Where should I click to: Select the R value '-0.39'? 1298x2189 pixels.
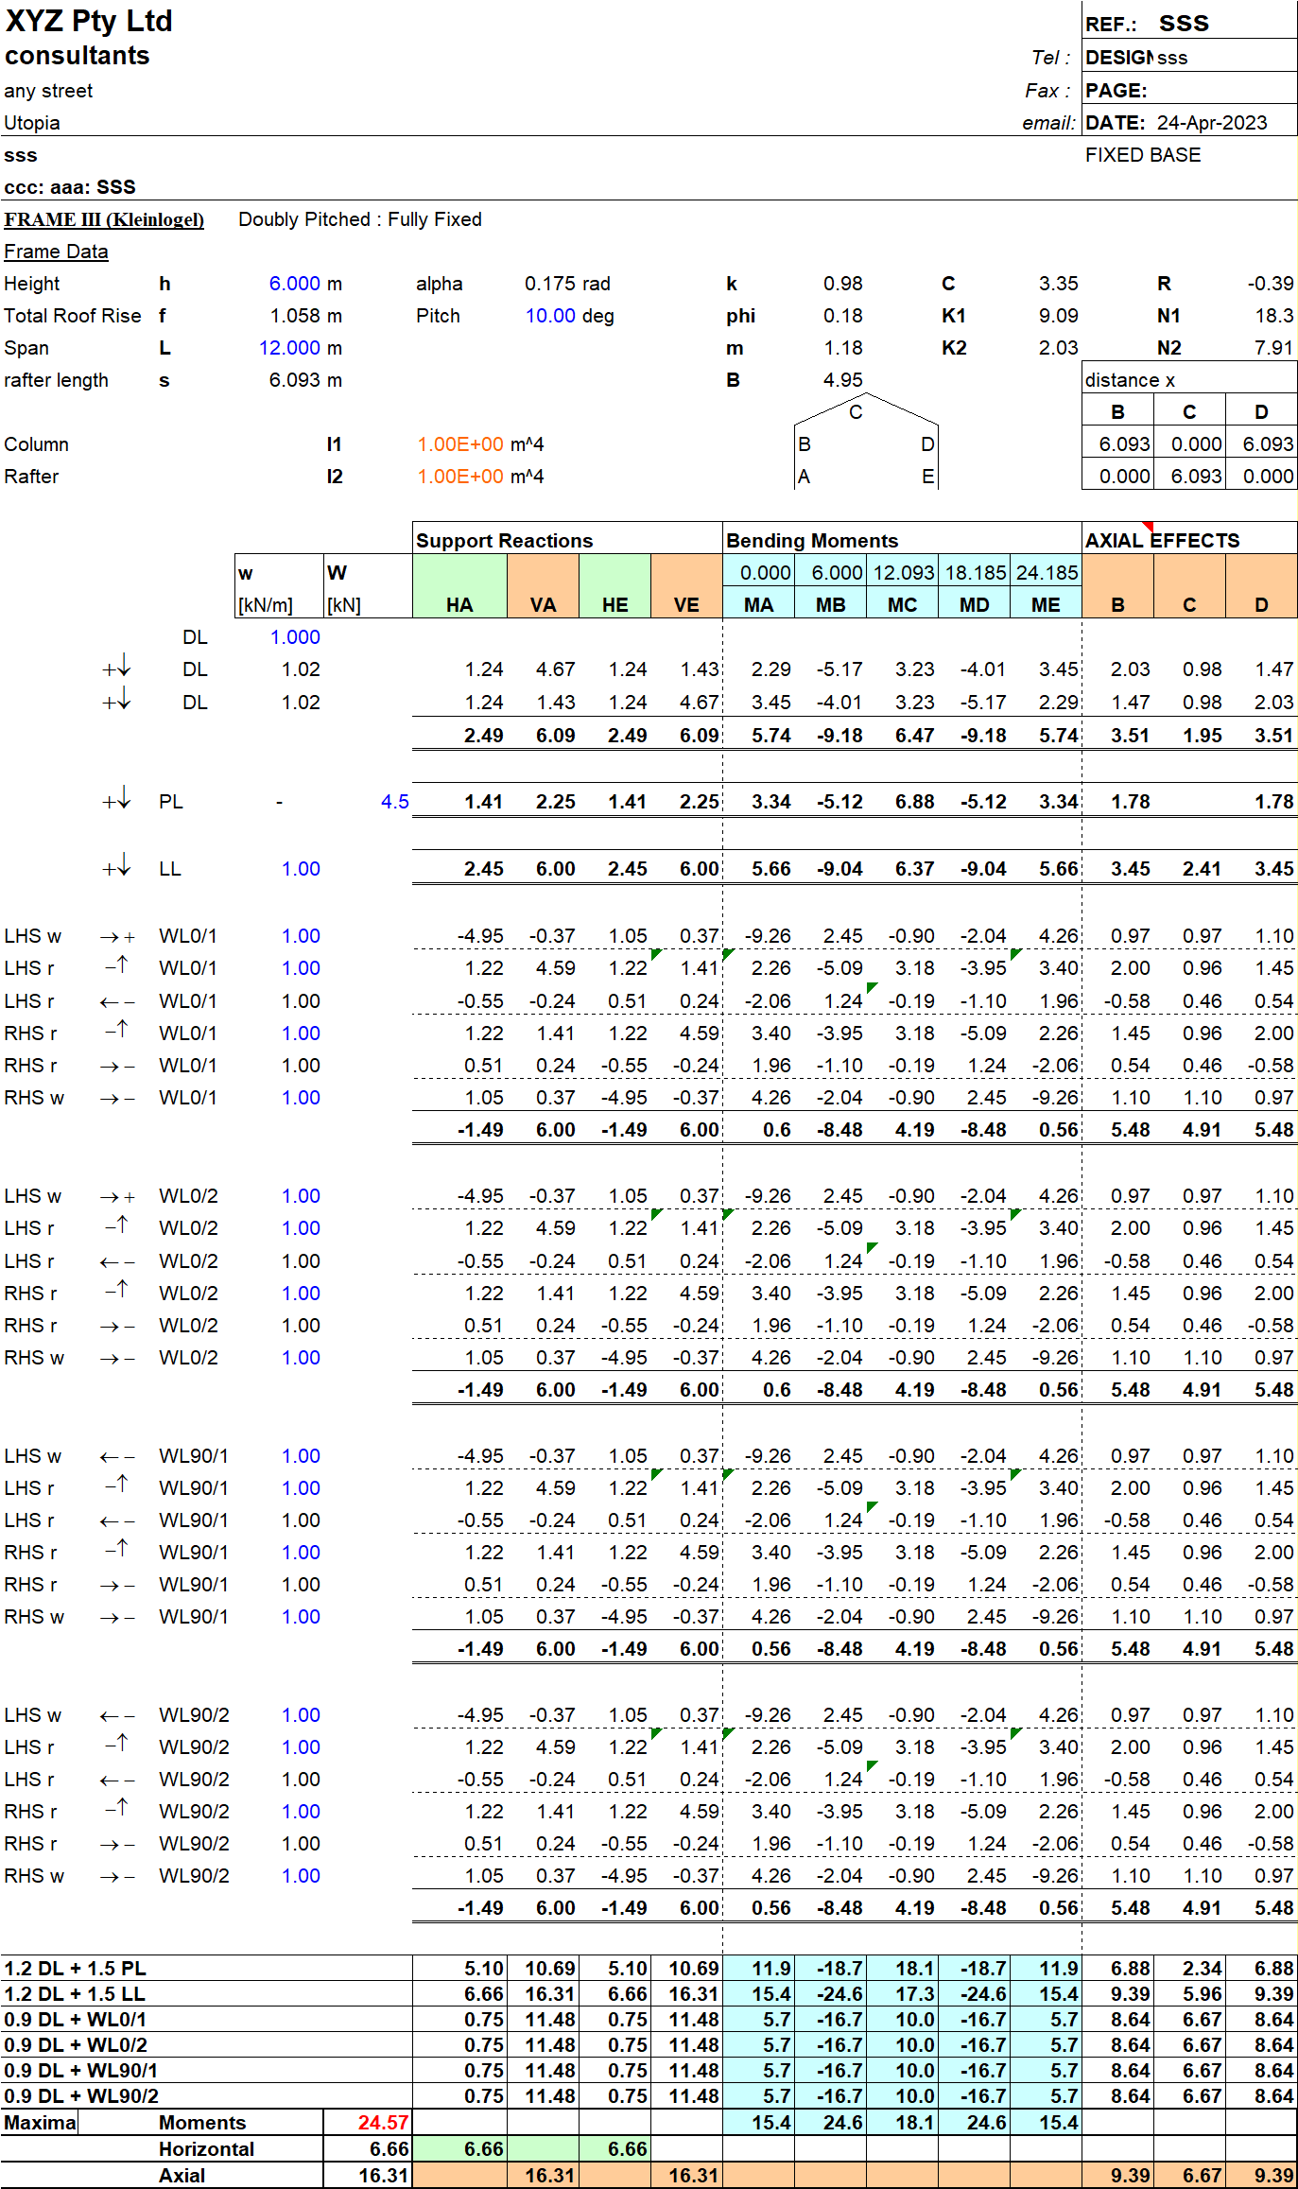(x=1271, y=284)
